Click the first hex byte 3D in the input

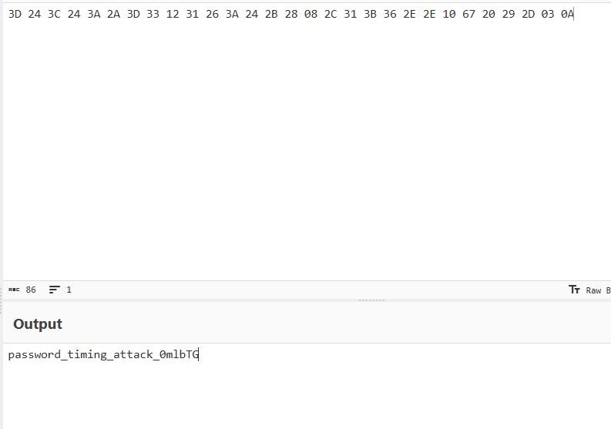15,14
